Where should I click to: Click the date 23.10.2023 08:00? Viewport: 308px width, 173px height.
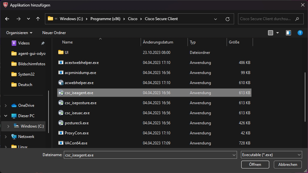pyautogui.click(x=157, y=53)
